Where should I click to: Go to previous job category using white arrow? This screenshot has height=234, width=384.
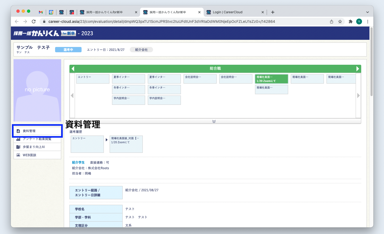tap(73, 69)
